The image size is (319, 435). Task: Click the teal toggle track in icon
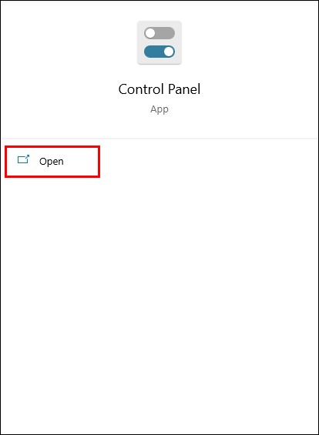(159, 52)
